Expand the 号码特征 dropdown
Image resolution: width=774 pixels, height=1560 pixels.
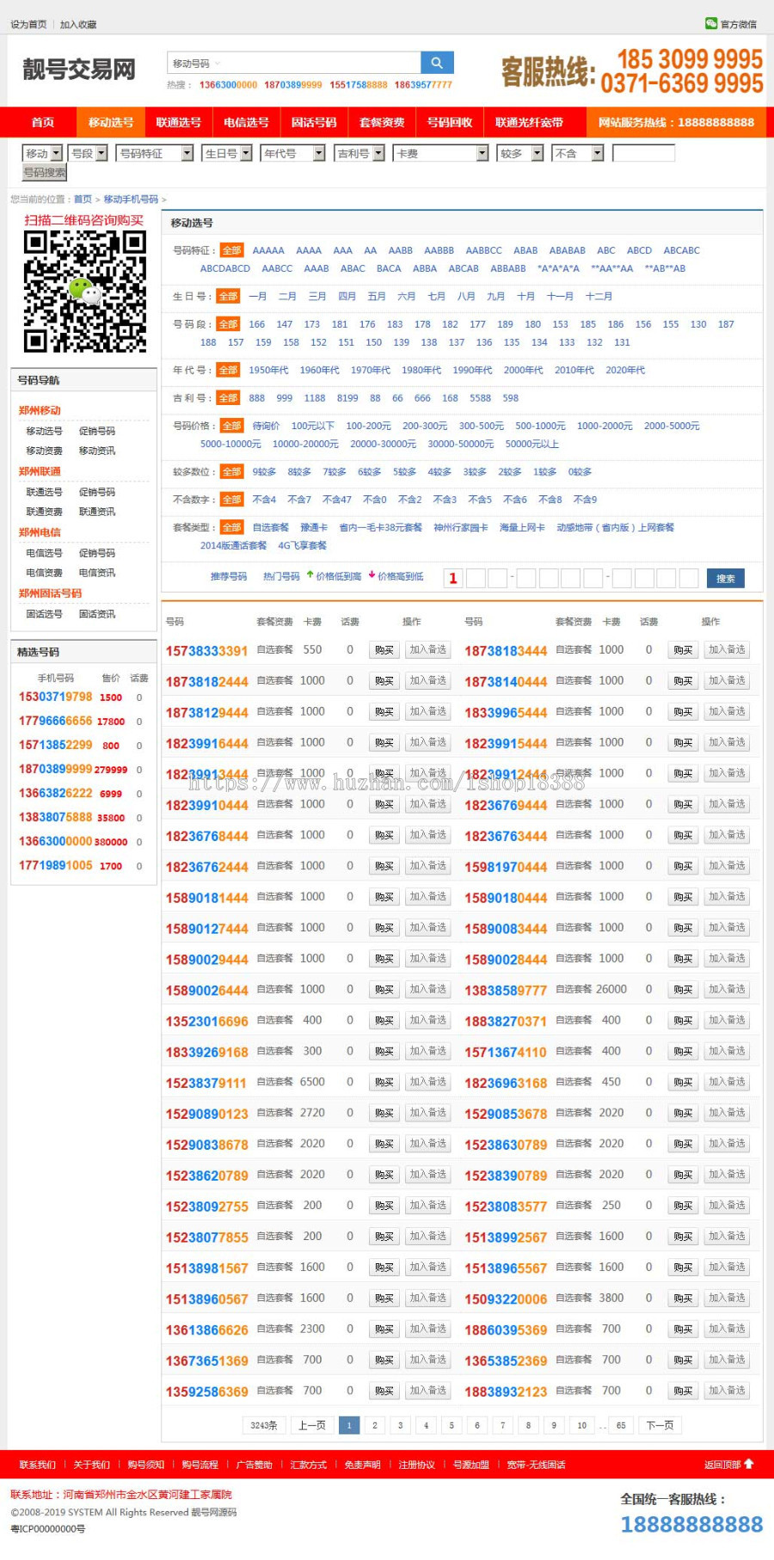click(x=156, y=153)
